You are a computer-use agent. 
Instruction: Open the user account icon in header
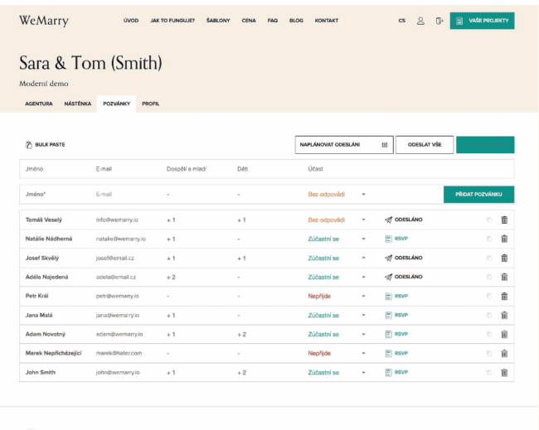[x=420, y=21]
